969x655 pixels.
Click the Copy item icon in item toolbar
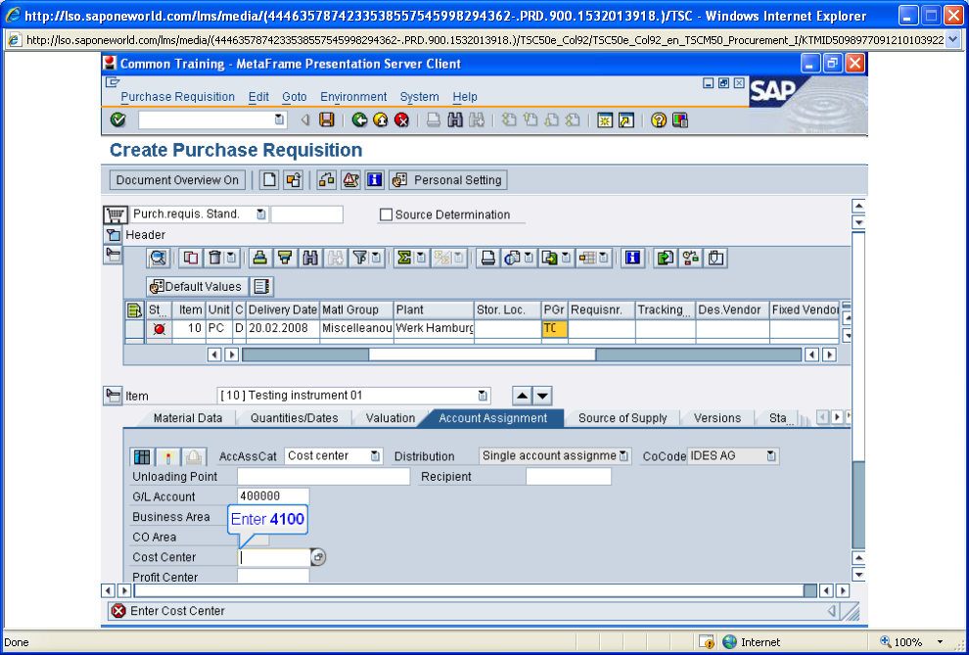[x=191, y=257]
